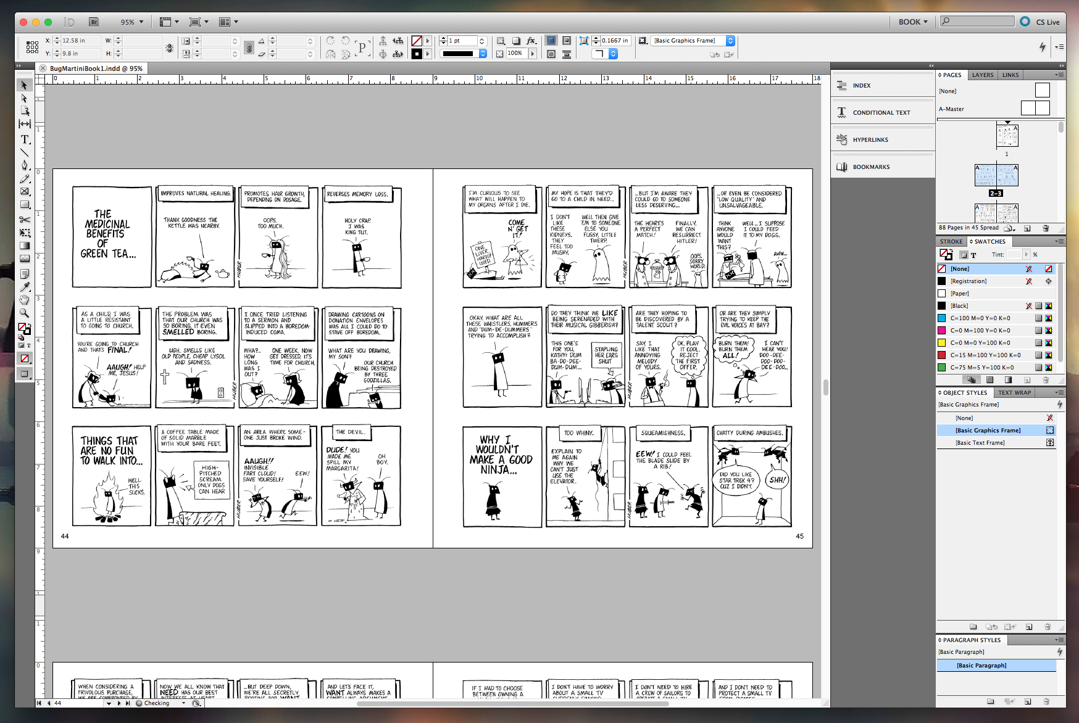The width and height of the screenshot is (1079, 723).
Task: Click the fx effects icon in control bar
Action: tap(531, 41)
